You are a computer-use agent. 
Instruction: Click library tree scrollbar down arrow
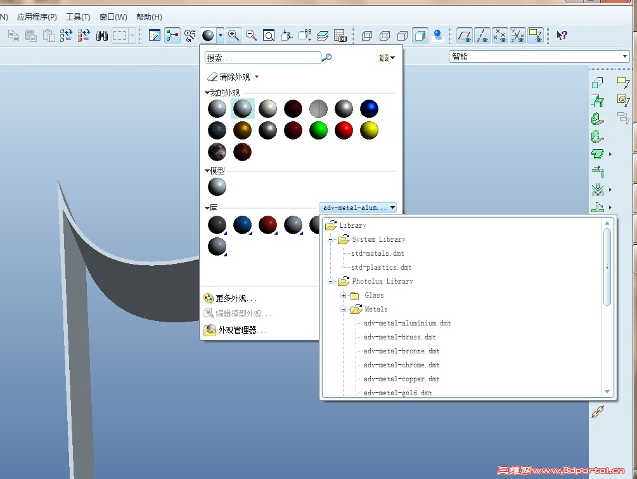click(607, 391)
